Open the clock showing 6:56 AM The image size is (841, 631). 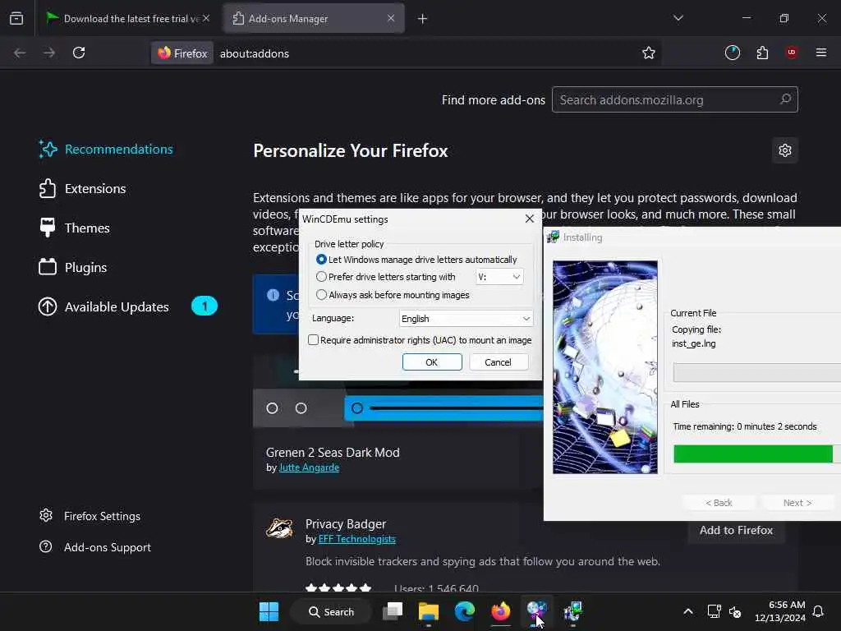tap(780, 611)
